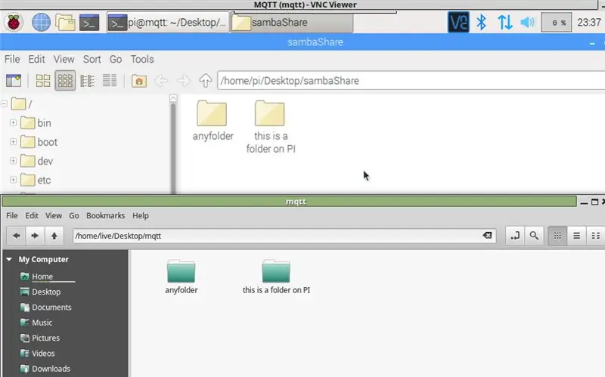Open the file manager taskbar launcher
The width and height of the screenshot is (605, 377).
coord(65,23)
